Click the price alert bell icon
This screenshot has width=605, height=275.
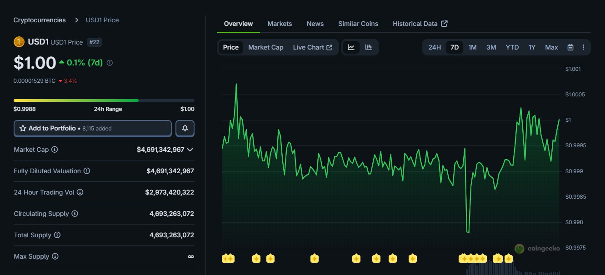pos(185,129)
